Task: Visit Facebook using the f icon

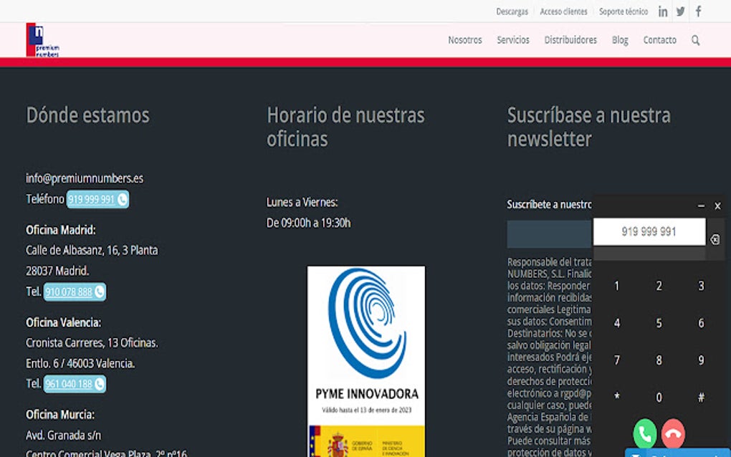Action: click(x=697, y=11)
